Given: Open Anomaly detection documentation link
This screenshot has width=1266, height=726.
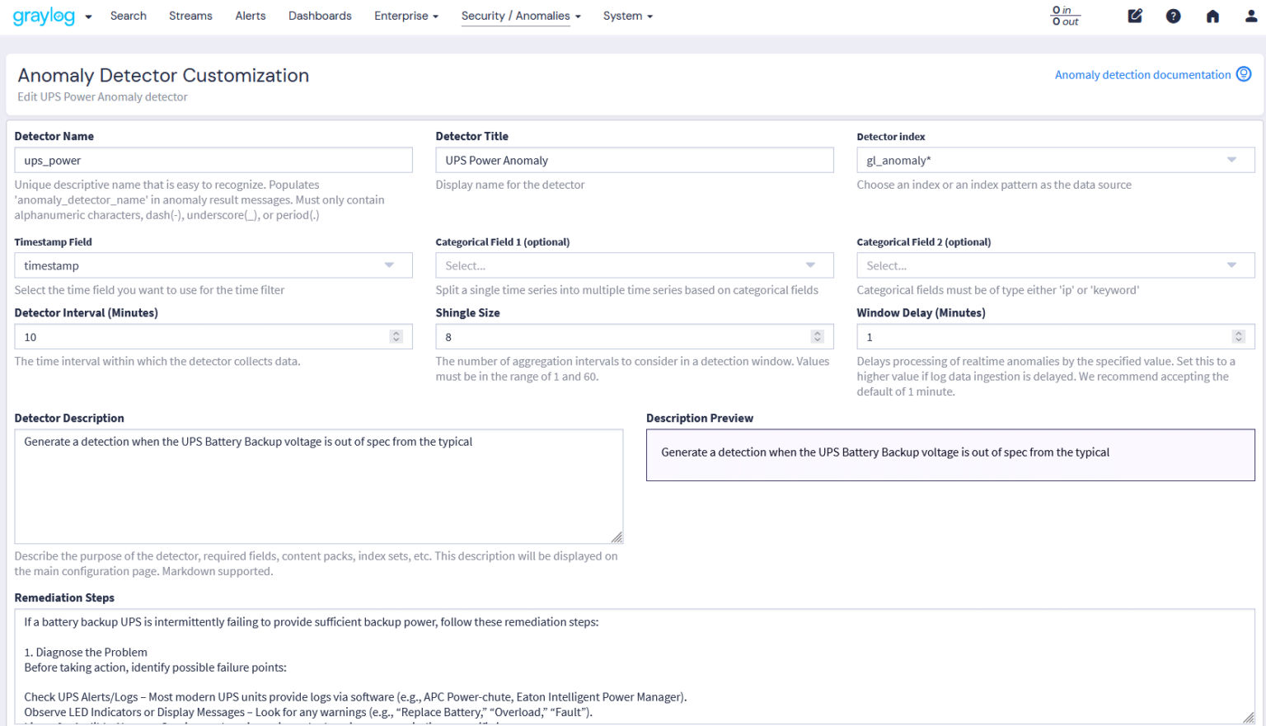Looking at the screenshot, I should (1142, 75).
